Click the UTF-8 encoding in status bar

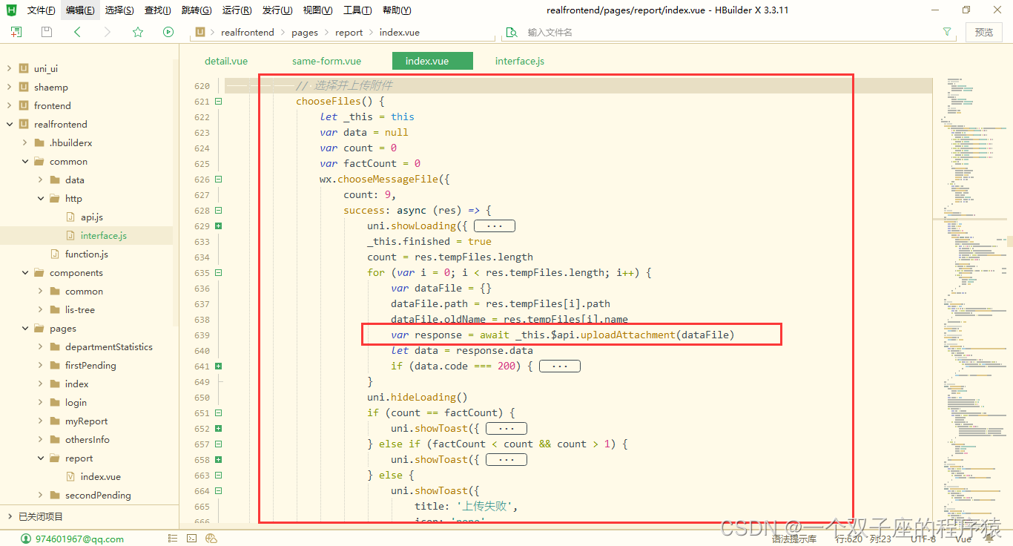pos(923,539)
